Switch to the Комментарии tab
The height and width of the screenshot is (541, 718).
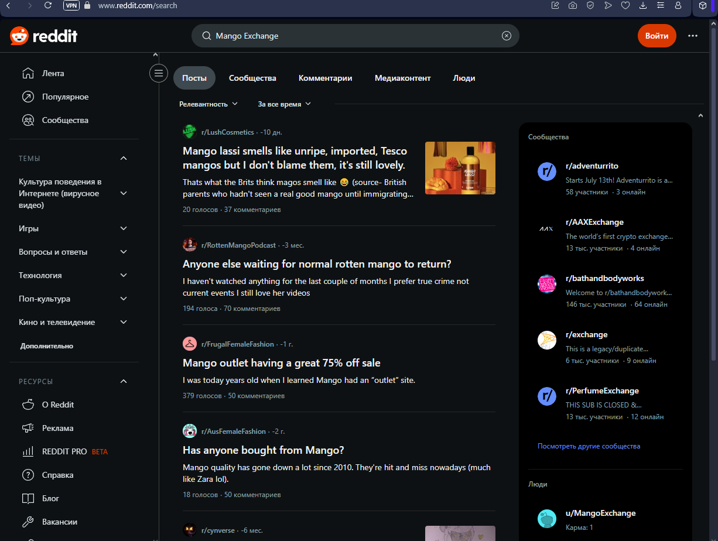click(x=325, y=78)
